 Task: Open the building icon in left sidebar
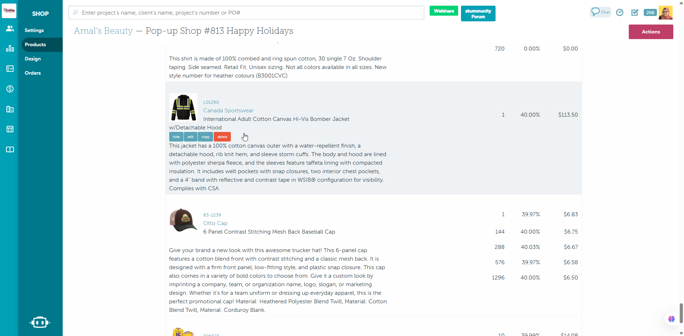[x=10, y=109]
